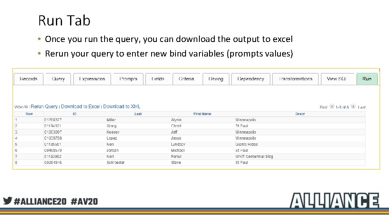
Task: Switch to the Fields tab
Action: (158, 79)
